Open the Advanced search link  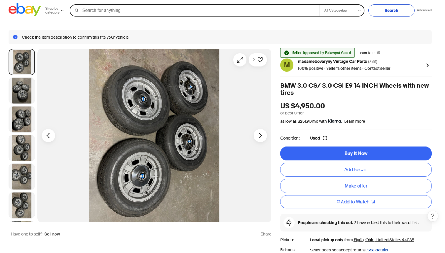point(424,11)
